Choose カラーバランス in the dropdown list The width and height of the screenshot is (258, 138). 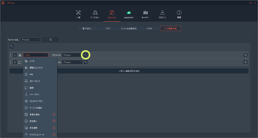[35, 81]
